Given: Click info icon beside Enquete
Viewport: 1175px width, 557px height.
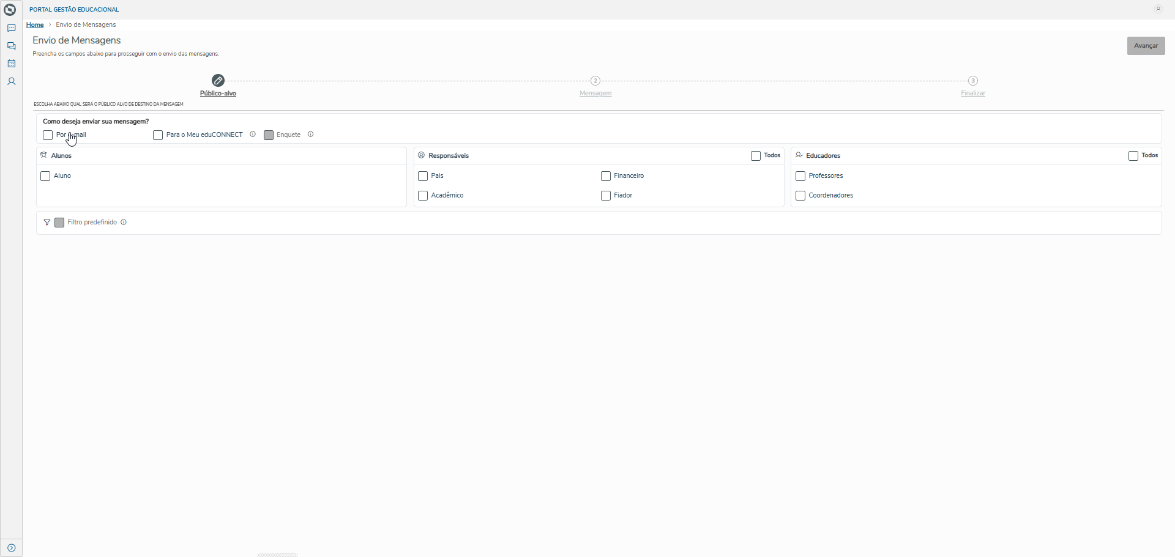Looking at the screenshot, I should pyautogui.click(x=311, y=135).
